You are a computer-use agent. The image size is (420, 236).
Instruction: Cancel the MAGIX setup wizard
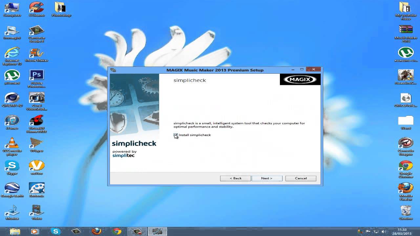click(x=301, y=178)
